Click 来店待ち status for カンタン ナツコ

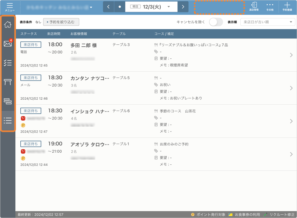coord(31,78)
